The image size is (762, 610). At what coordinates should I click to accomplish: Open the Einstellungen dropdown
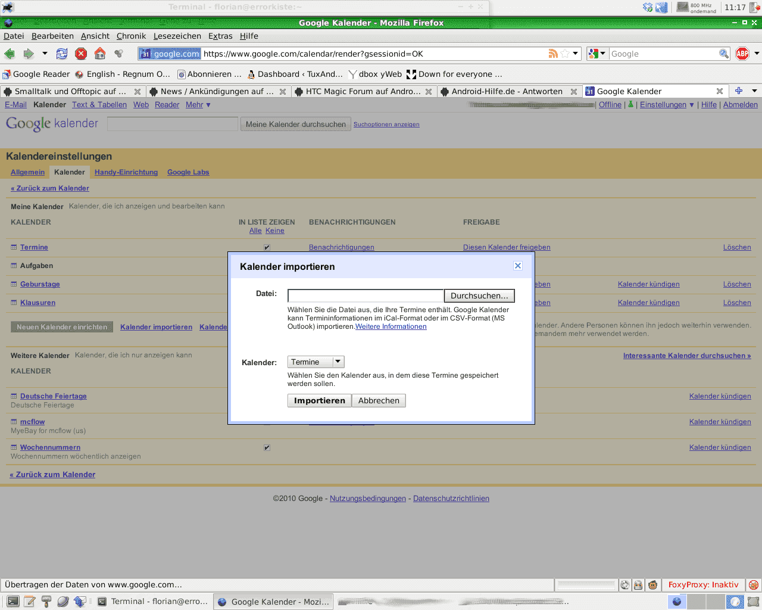pos(667,105)
